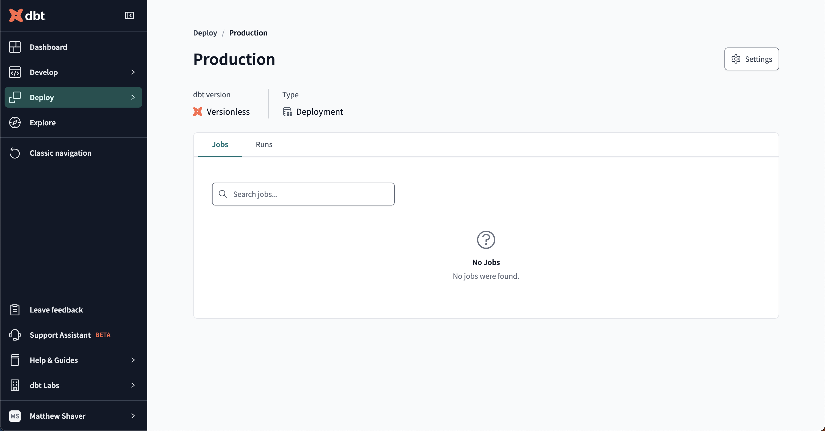Select the Explore compass icon
Viewport: 825px width, 431px height.
tap(15, 122)
